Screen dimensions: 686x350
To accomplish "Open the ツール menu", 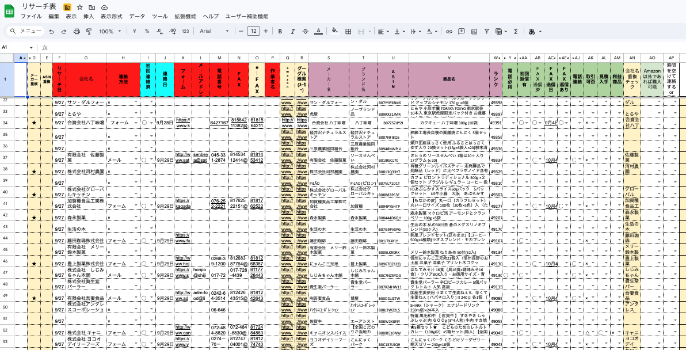I will point(159,17).
